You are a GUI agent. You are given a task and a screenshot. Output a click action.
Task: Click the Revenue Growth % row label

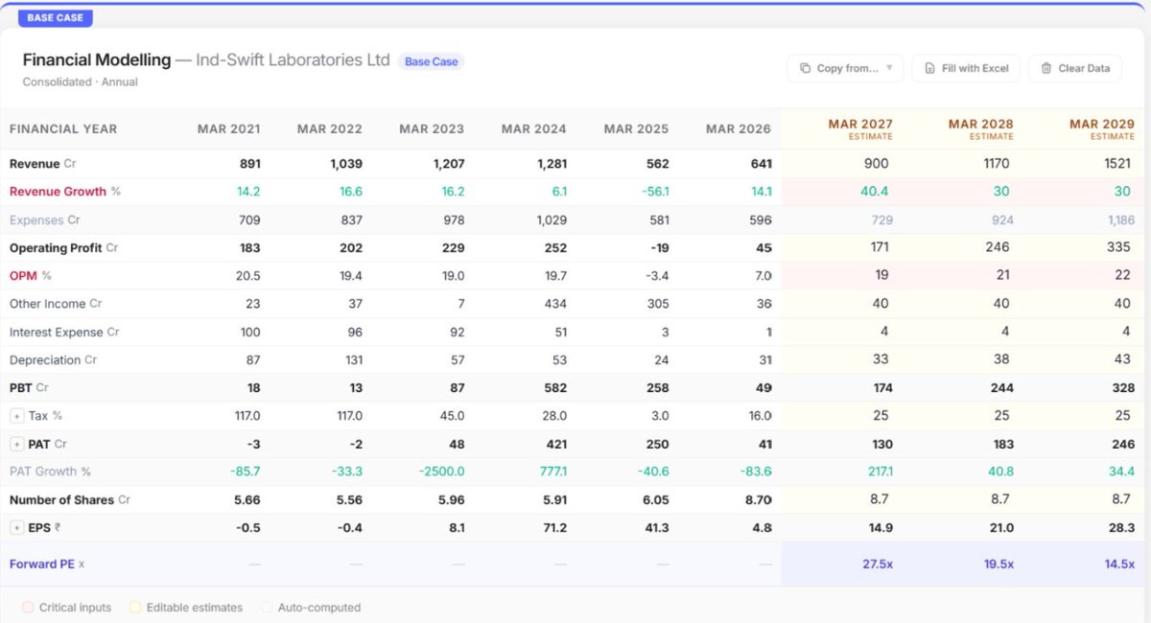click(65, 192)
